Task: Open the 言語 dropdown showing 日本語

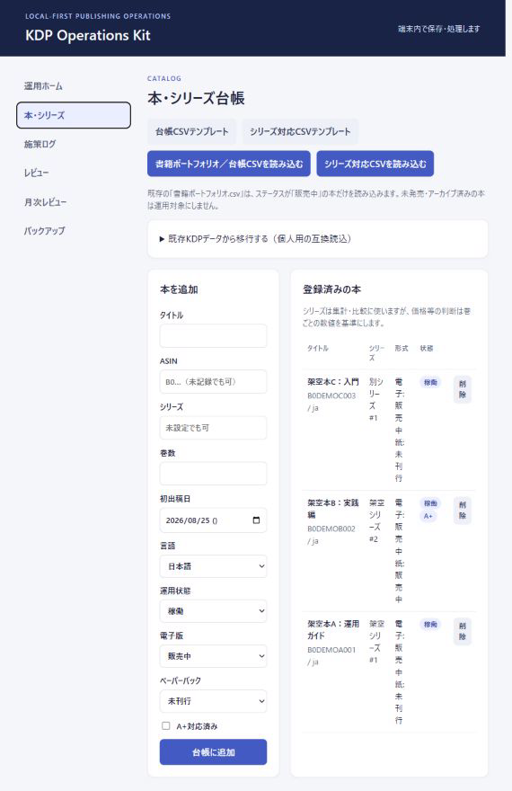Action: 213,566
